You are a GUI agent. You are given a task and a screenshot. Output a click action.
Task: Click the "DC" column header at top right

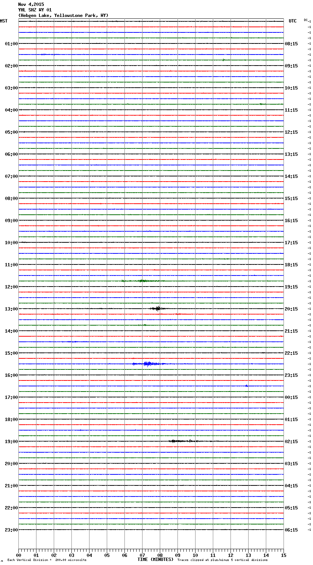pos(306,20)
